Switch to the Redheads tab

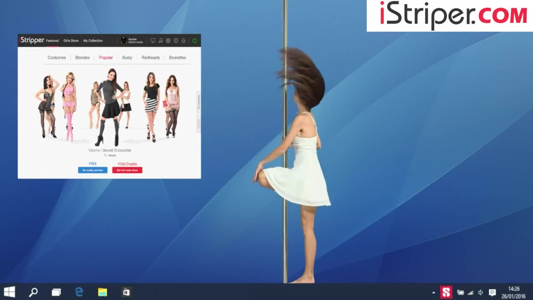pos(150,57)
